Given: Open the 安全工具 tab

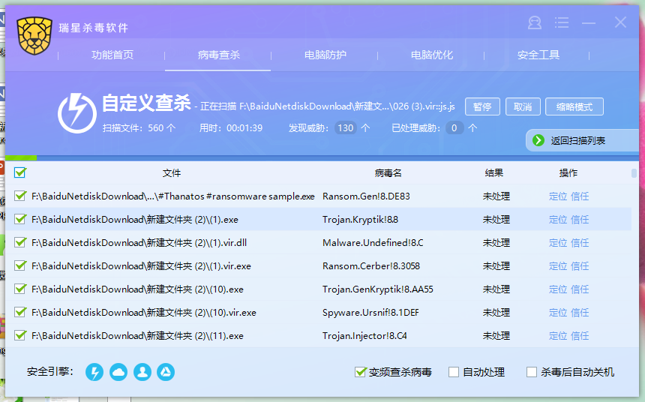Looking at the screenshot, I should [x=538, y=55].
